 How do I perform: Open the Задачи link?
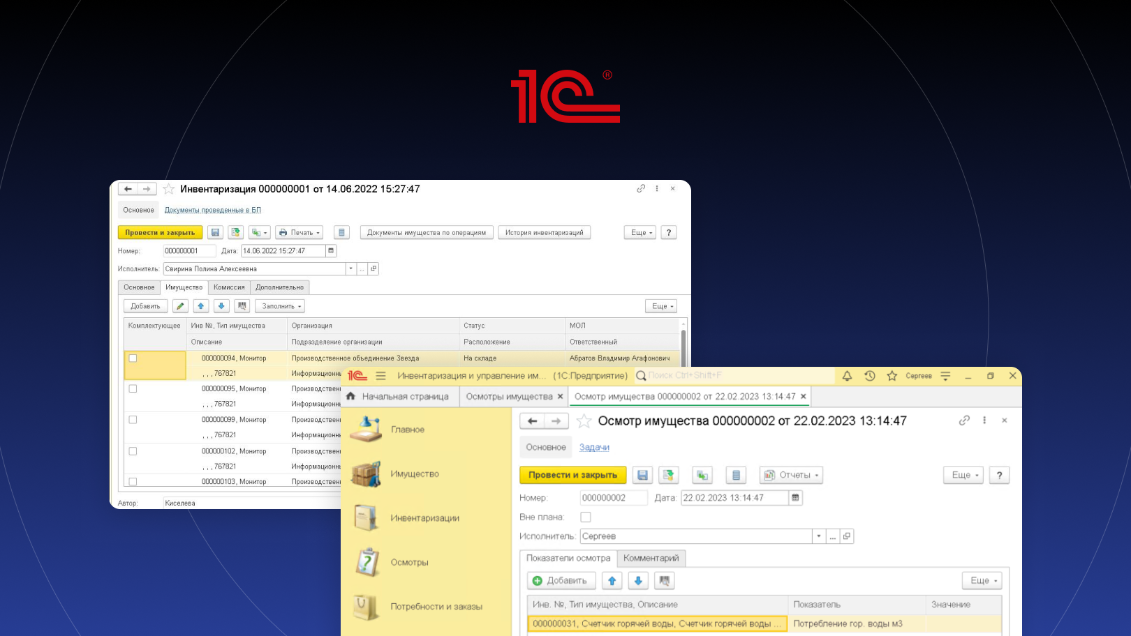click(594, 448)
